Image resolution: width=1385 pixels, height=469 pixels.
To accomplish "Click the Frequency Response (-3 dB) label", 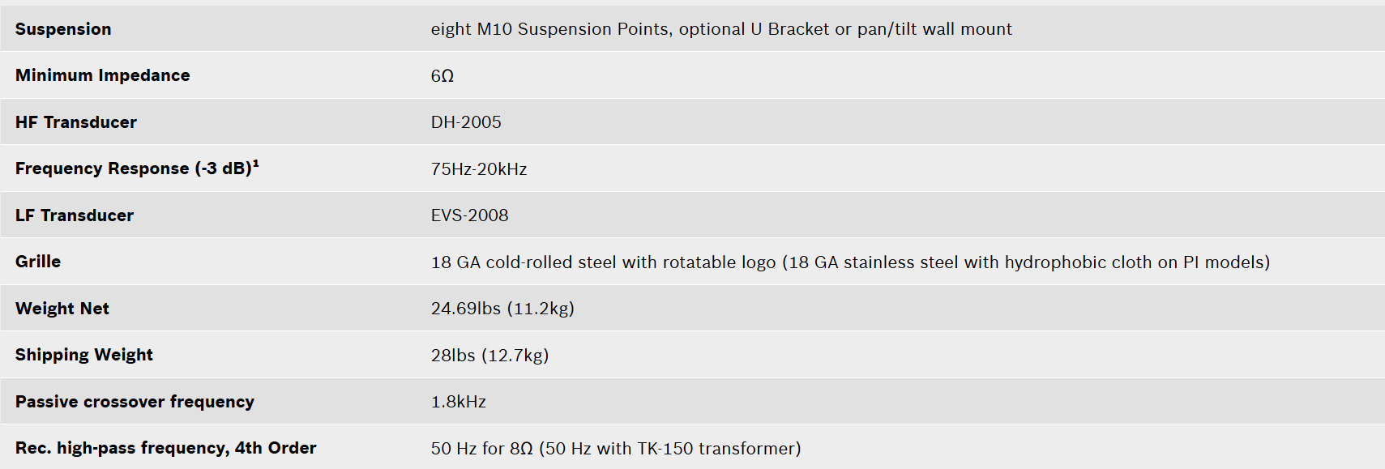I will [x=135, y=168].
